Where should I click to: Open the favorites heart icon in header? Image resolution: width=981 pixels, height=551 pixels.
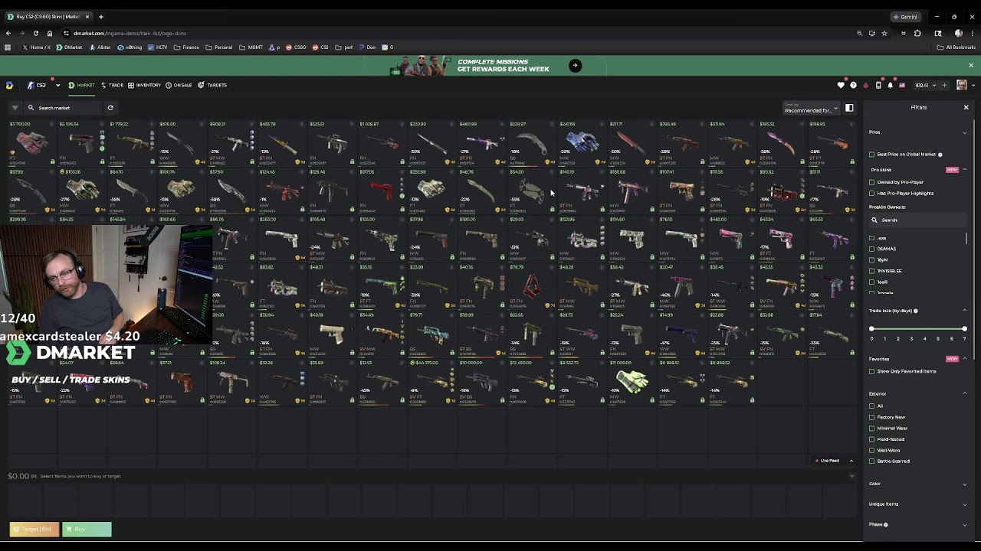841,85
